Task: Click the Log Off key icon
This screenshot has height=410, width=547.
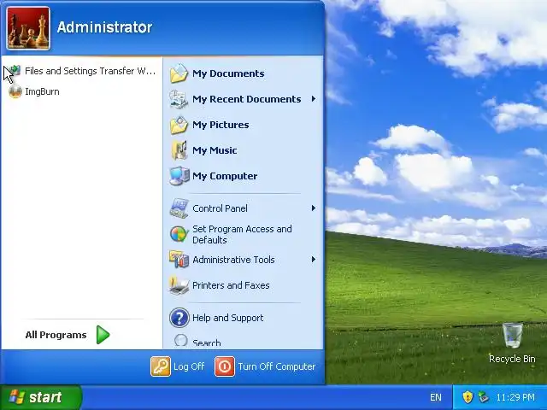Action: point(161,366)
